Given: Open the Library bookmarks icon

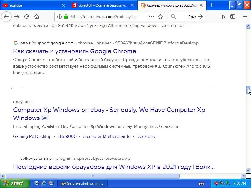Looking at the screenshot, I should pyautogui.click(x=223, y=17).
